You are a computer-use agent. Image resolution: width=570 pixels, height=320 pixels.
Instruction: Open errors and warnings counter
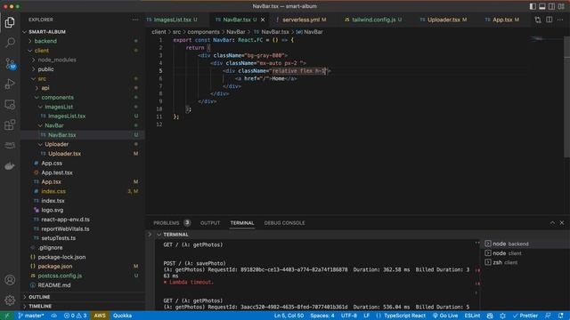75,316
